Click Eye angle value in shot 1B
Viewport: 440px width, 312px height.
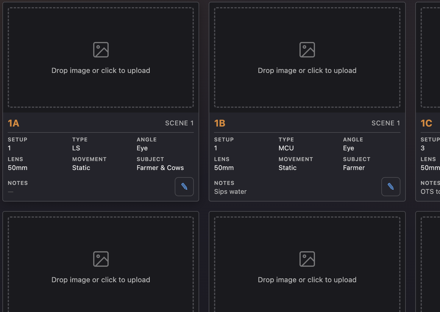(x=348, y=148)
